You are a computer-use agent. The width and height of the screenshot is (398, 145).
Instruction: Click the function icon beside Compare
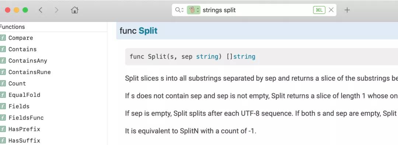[x=3, y=38]
